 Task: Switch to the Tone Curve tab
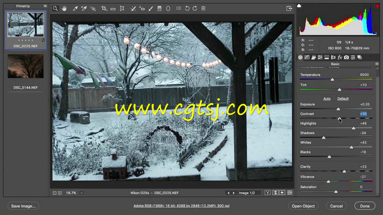pos(307,57)
